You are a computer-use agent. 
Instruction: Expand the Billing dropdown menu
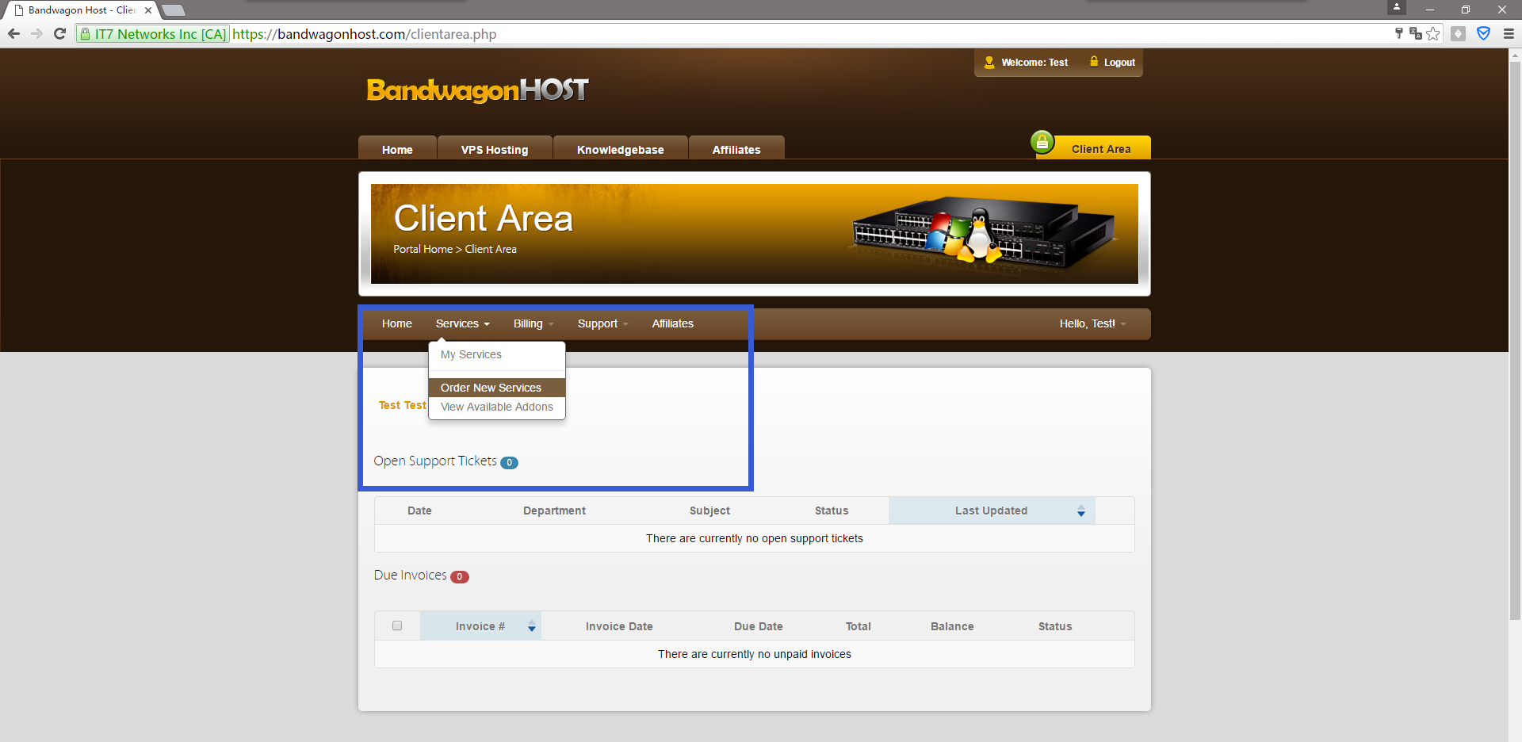(533, 323)
